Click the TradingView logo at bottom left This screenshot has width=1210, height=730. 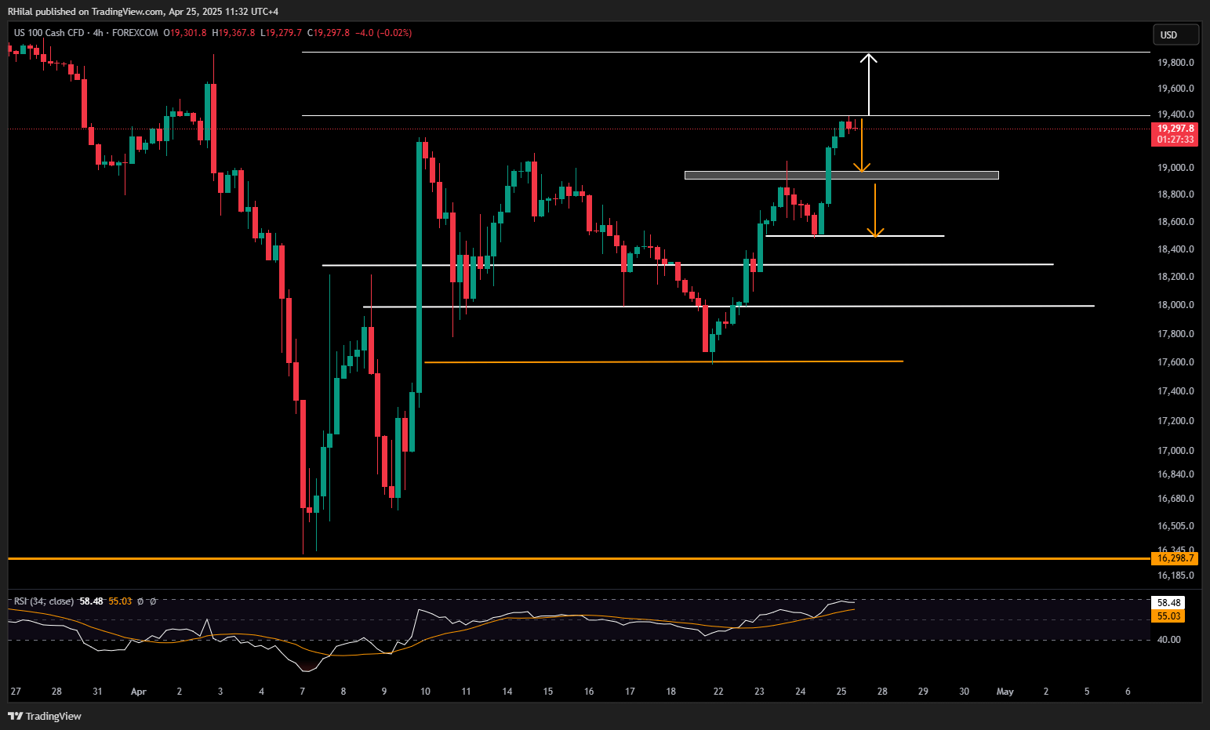45,716
